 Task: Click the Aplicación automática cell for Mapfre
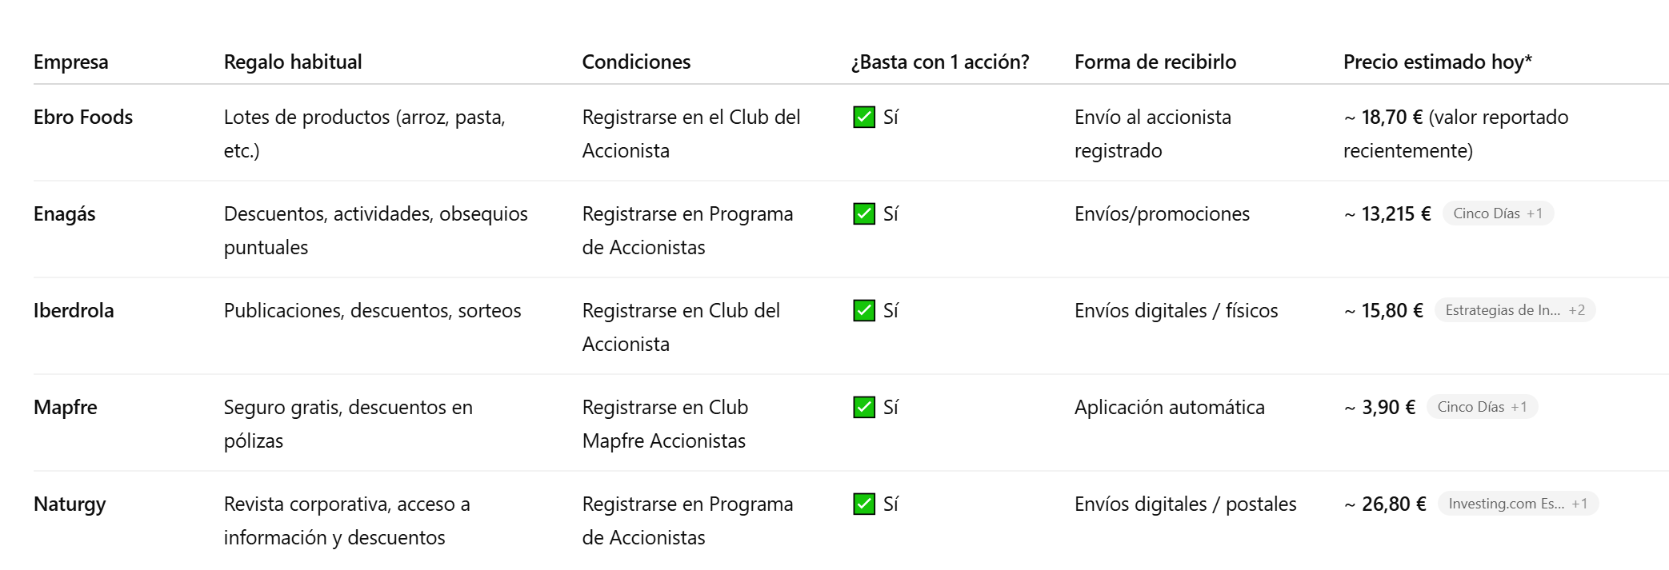1169,408
